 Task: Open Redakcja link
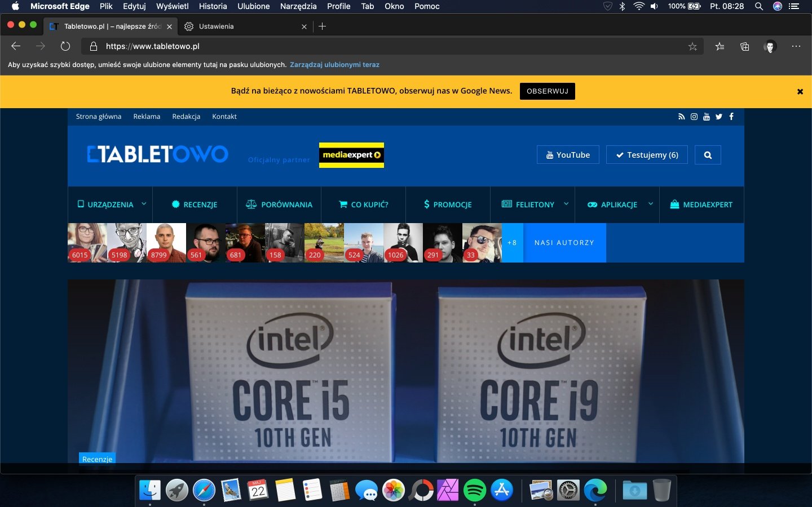coord(186,117)
